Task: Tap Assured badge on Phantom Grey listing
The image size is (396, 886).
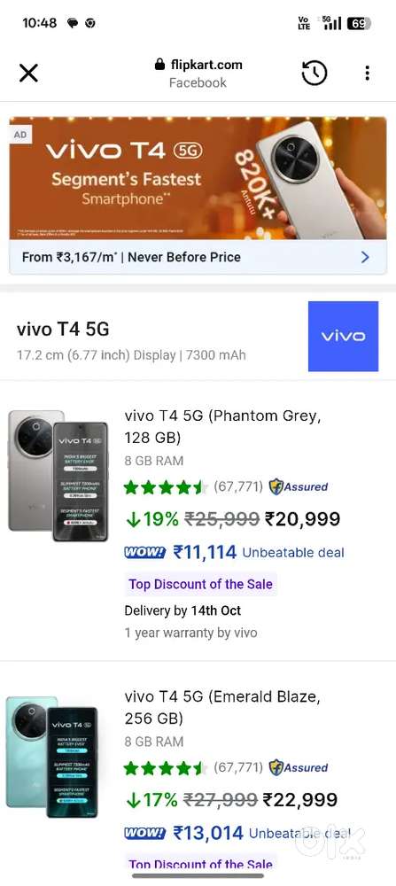Action: pyautogui.click(x=299, y=486)
